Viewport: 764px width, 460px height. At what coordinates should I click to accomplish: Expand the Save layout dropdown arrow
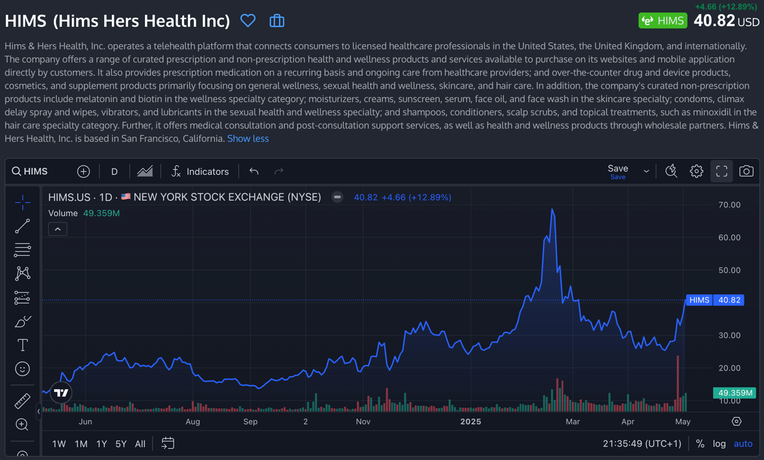[646, 171]
